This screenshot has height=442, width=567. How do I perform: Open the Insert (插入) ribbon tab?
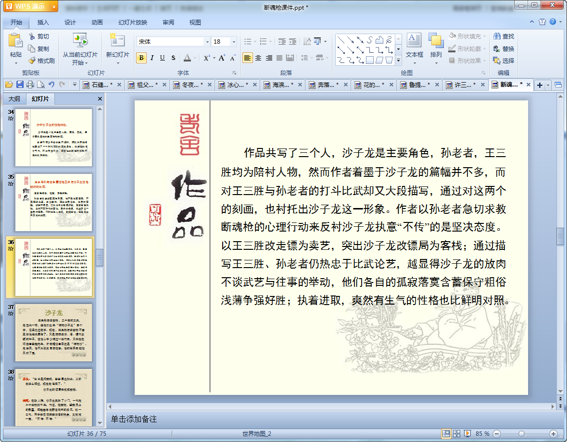coord(43,23)
